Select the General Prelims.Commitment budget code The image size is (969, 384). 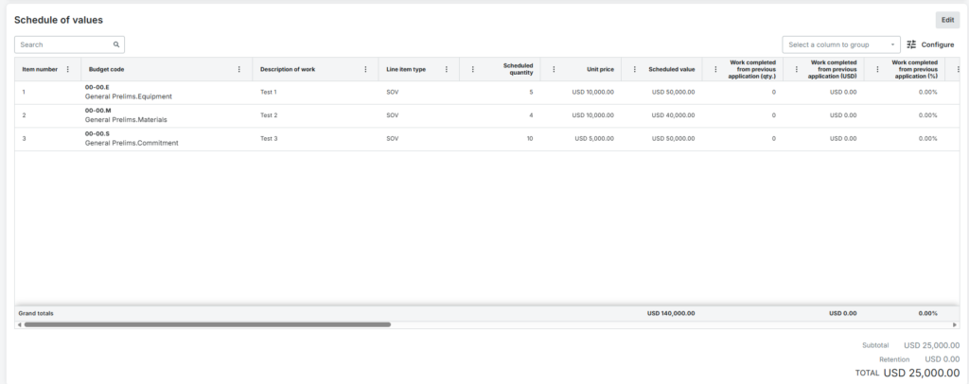132,143
